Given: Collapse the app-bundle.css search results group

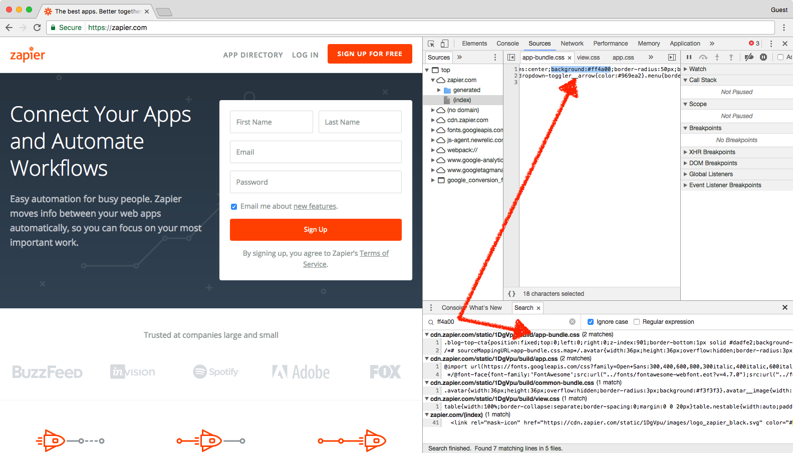Looking at the screenshot, I should (x=427, y=334).
